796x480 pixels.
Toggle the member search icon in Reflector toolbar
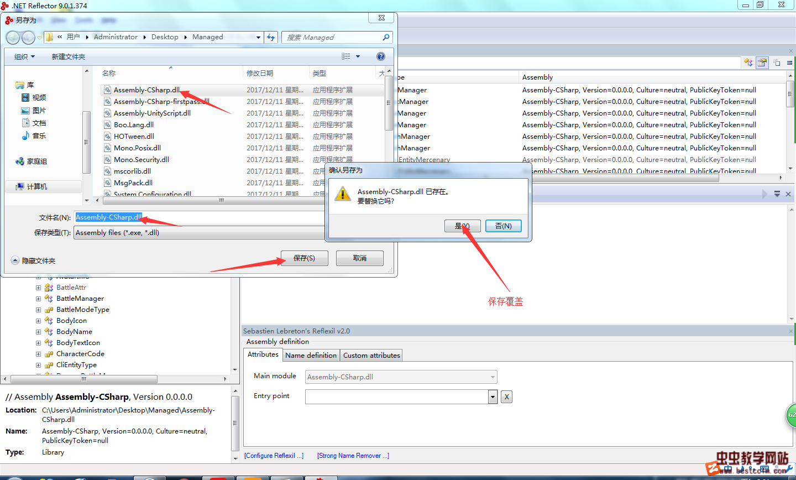click(x=763, y=62)
